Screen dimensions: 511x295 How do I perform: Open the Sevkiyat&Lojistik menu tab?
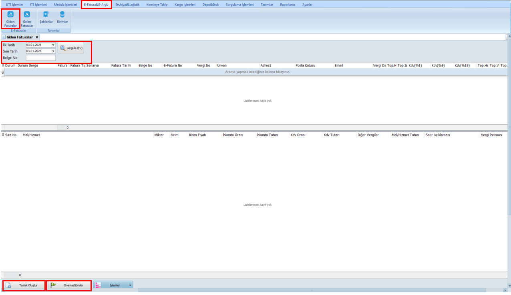click(x=127, y=5)
